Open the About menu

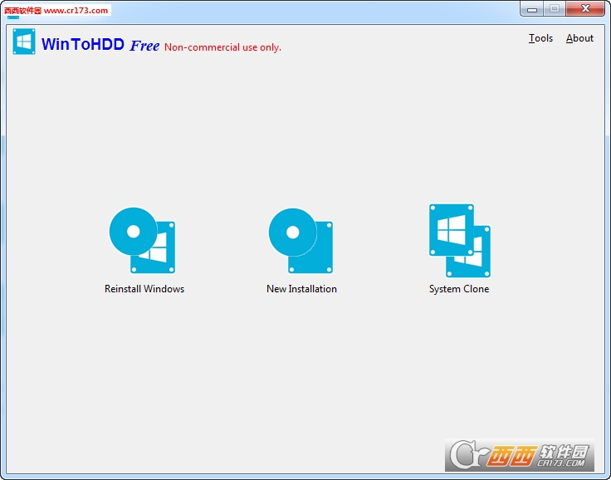tap(579, 38)
